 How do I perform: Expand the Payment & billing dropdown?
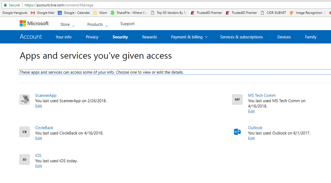tap(189, 37)
